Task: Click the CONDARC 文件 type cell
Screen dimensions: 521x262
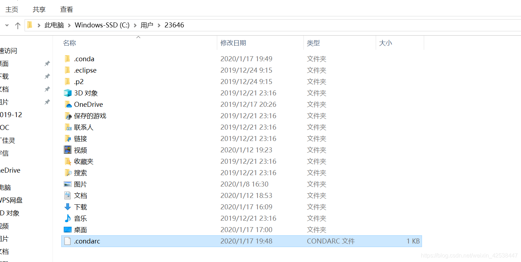Action: coord(331,241)
